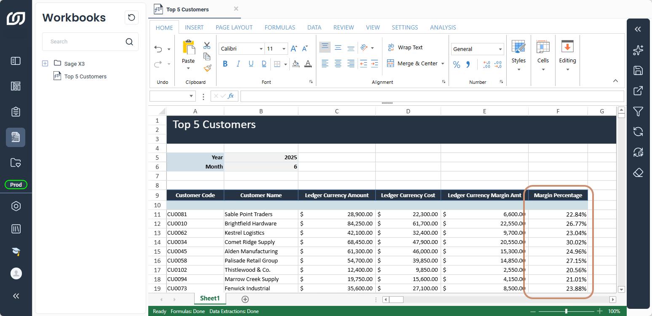The height and width of the screenshot is (316, 652).
Task: Click the Merge & Center button
Action: click(412, 64)
